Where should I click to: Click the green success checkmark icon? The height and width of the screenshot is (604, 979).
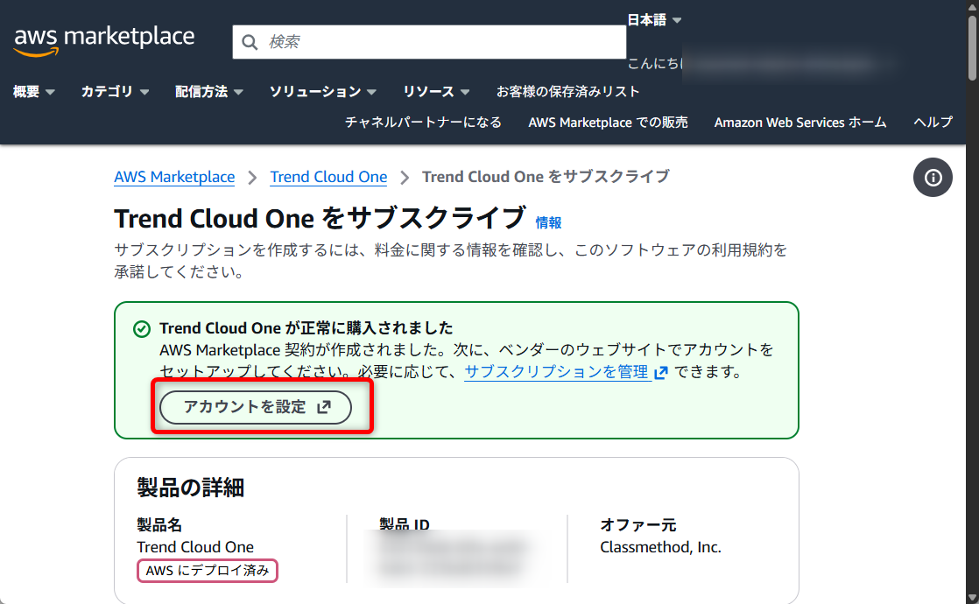pyautogui.click(x=142, y=329)
